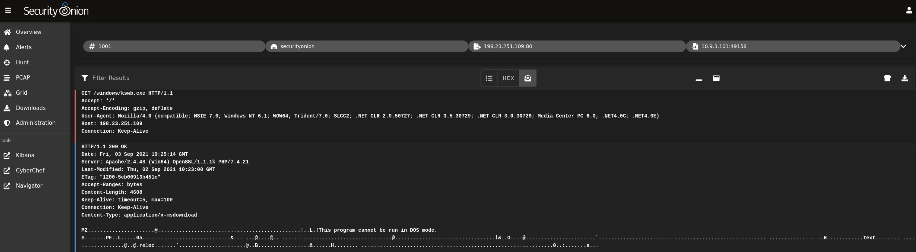
Task: Click the HTTP/1.1 200 OK line
Action: pos(104,147)
